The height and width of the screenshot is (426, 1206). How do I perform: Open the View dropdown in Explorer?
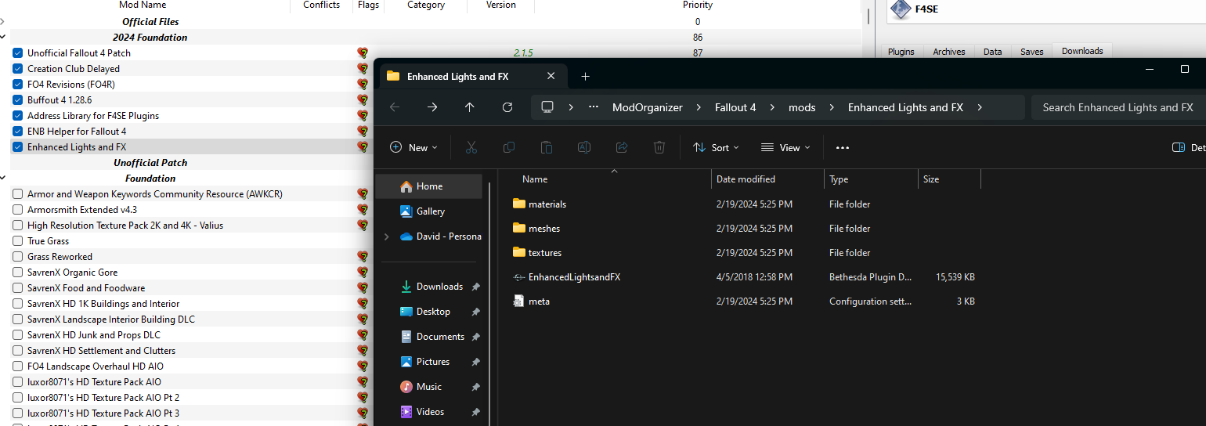click(786, 147)
